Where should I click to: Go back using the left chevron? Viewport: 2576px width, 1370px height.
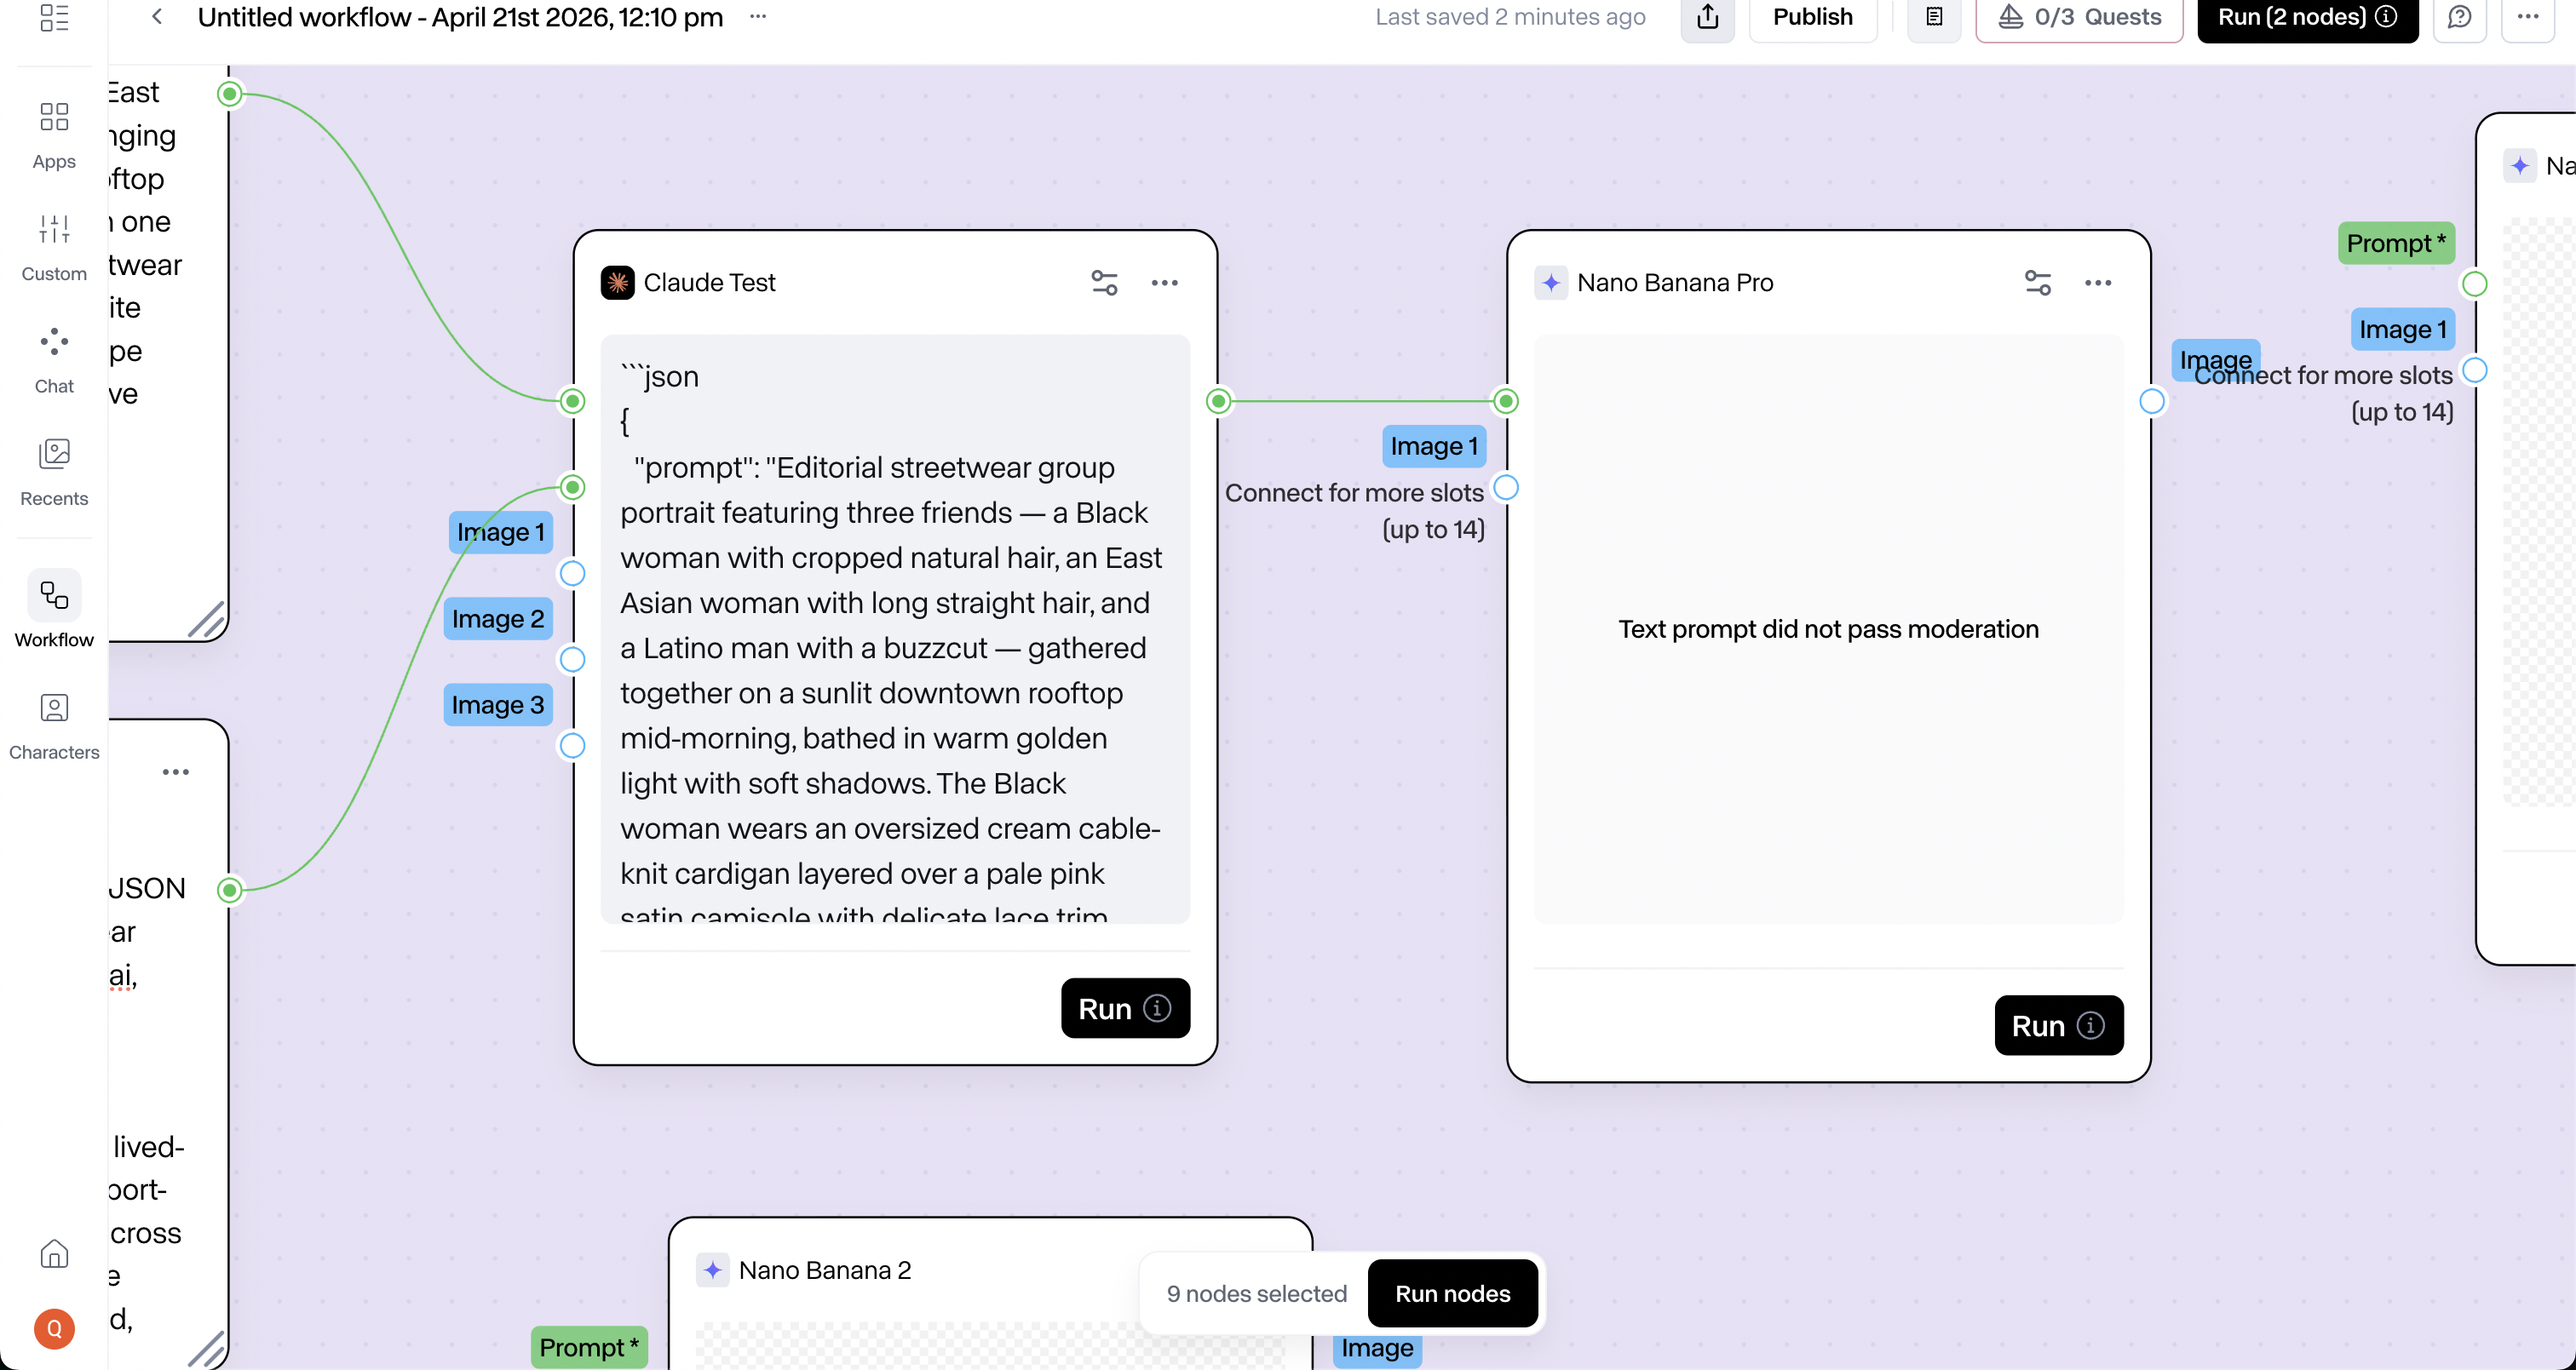tap(157, 16)
